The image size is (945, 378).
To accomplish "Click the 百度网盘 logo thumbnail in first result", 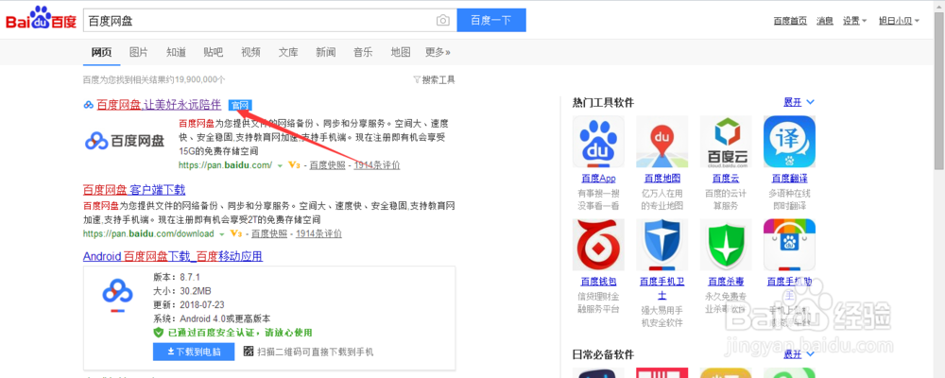I will point(125,141).
